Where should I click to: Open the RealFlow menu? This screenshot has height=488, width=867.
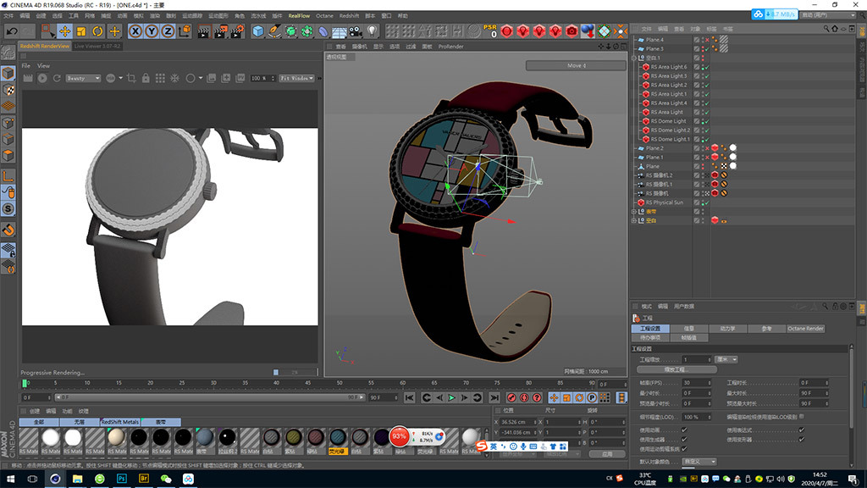pyautogui.click(x=299, y=15)
